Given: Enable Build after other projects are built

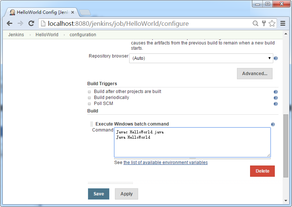Looking at the screenshot, I should [89, 92].
